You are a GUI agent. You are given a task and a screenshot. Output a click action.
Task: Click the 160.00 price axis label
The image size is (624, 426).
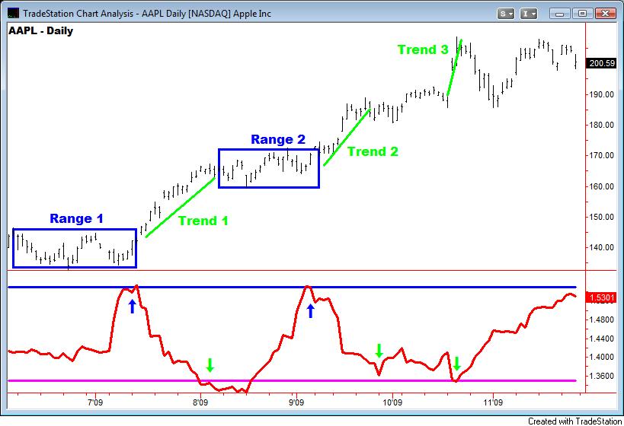(602, 186)
